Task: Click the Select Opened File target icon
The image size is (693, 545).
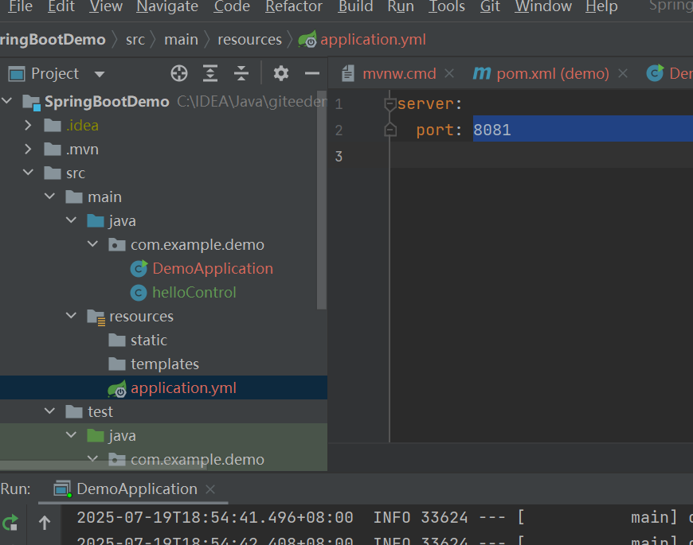Action: 179,73
